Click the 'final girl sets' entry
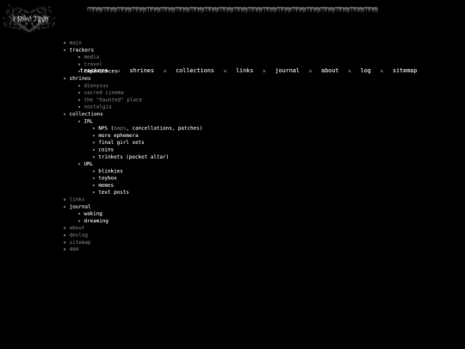The image size is (465, 349). [x=121, y=142]
